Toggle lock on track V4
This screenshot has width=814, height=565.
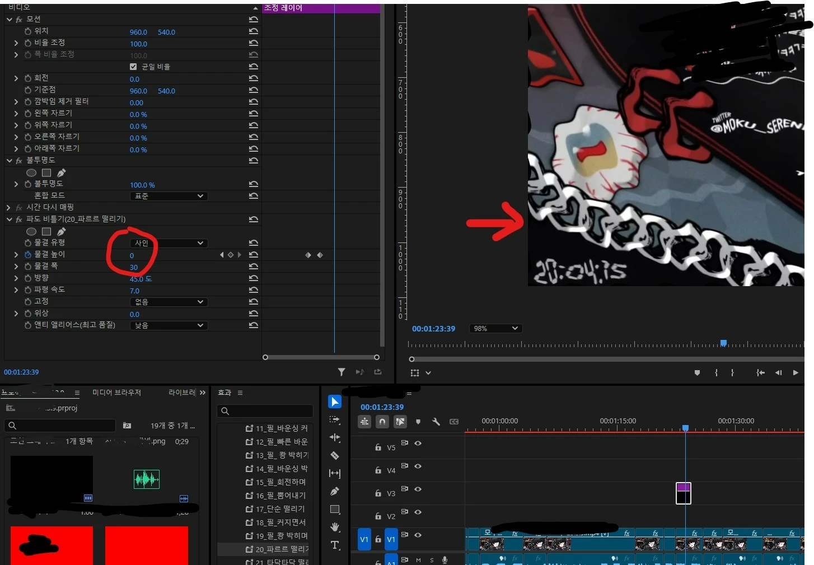pos(378,470)
